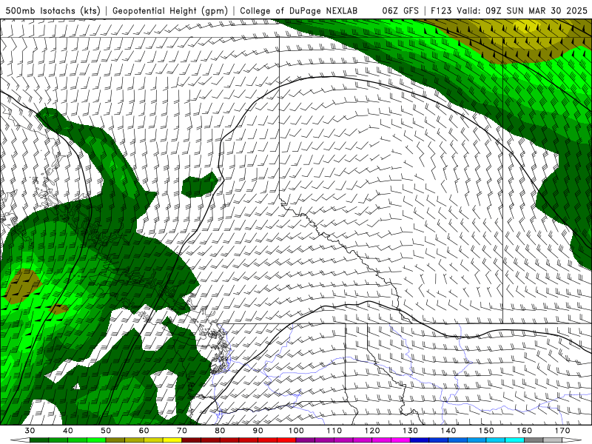
Task: Select the 120 label on the color scale
Action: [372, 431]
